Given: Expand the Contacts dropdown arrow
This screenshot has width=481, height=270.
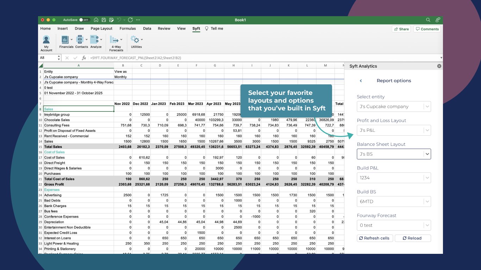Looking at the screenshot, I should pyautogui.click(x=87, y=40).
